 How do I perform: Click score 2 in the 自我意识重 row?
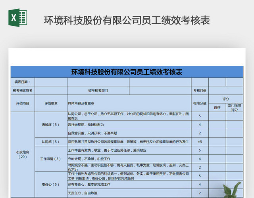pyautogui.click(x=200, y=133)
